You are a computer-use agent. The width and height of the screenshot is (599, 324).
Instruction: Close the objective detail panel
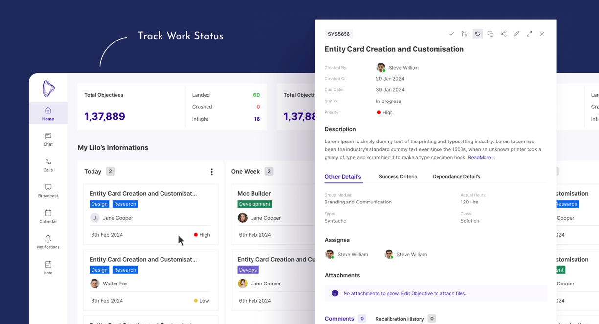point(542,34)
